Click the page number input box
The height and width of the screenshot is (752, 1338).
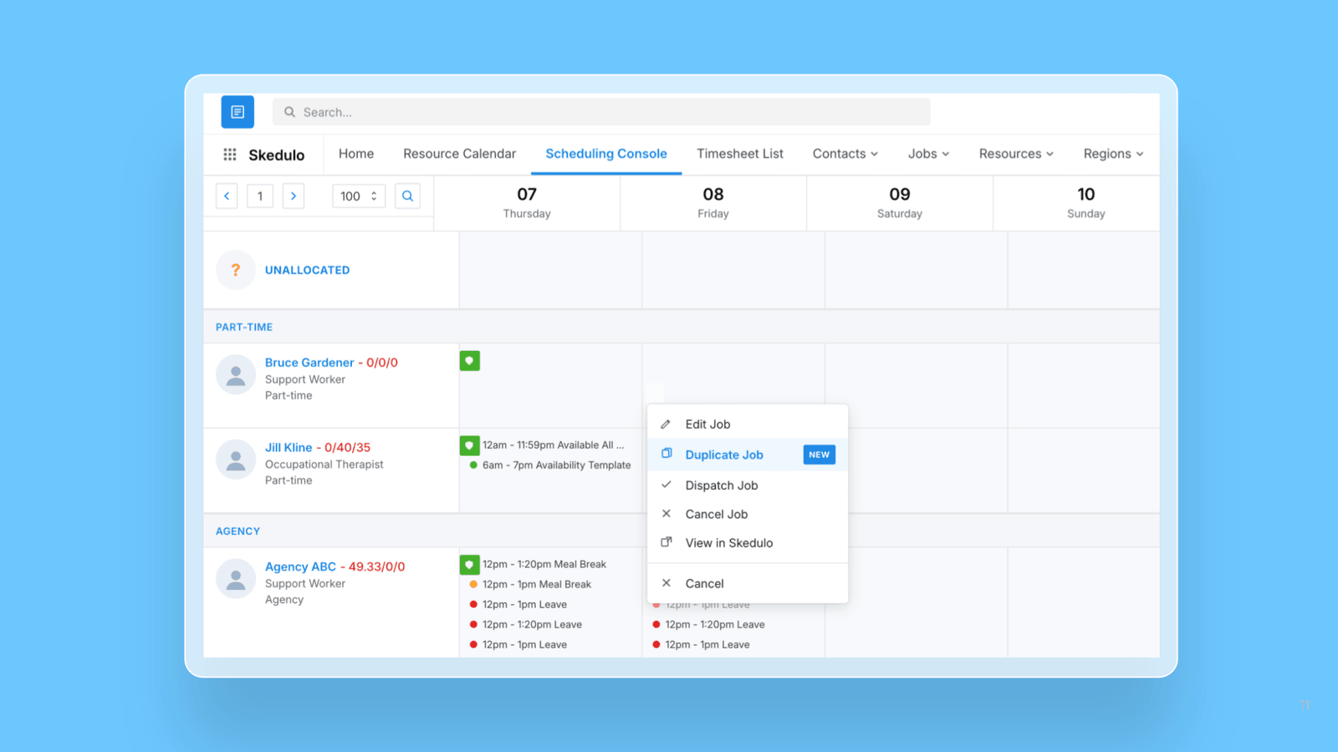[x=260, y=196]
